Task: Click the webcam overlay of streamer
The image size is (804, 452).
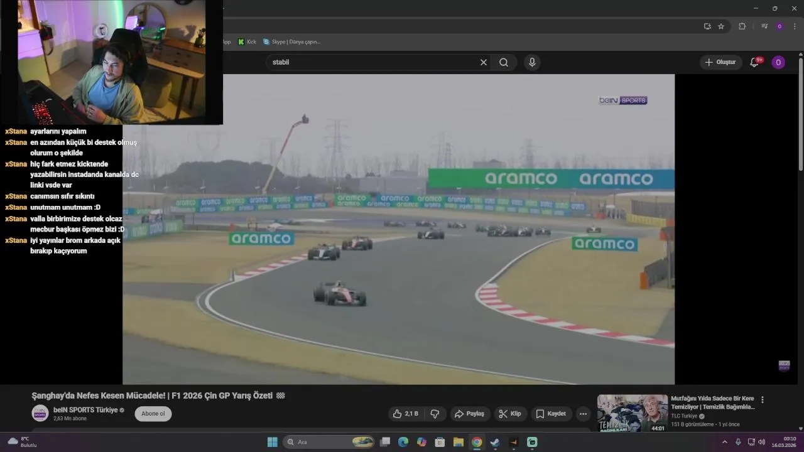Action: click(111, 62)
